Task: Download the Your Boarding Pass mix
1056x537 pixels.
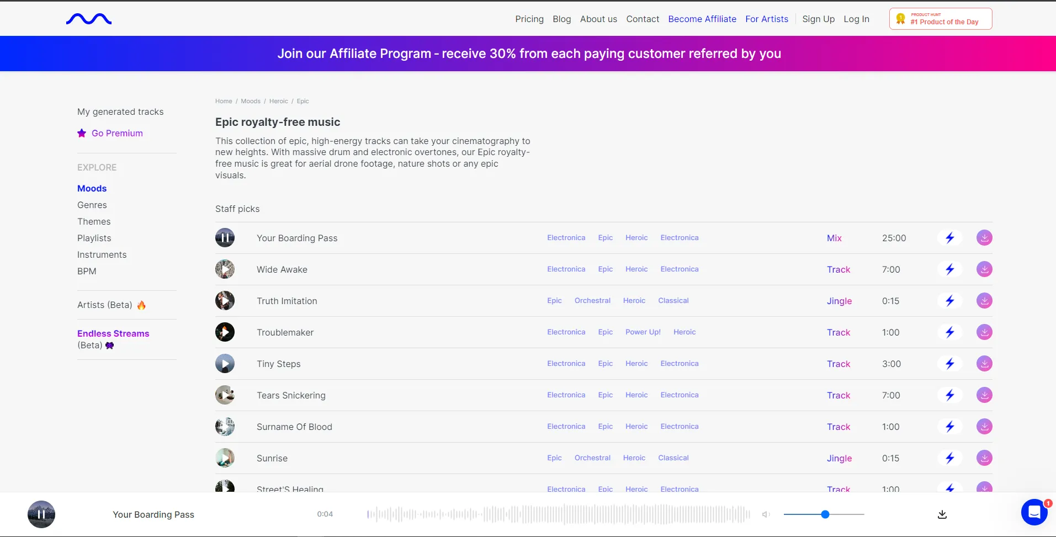Action: [984, 238]
